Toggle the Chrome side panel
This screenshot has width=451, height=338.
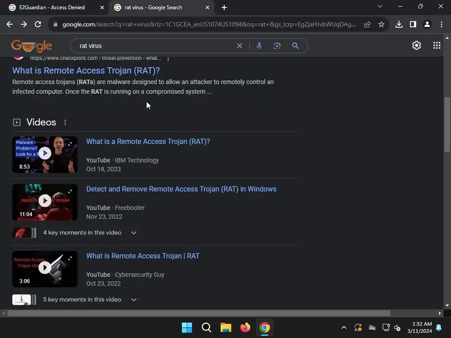[x=413, y=25]
